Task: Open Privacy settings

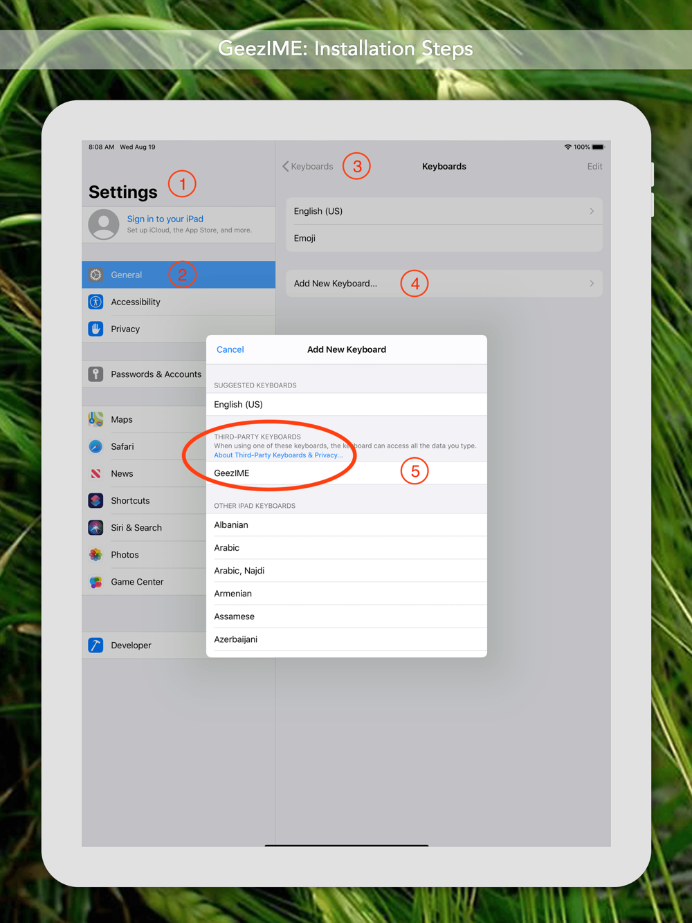Action: pos(179,329)
